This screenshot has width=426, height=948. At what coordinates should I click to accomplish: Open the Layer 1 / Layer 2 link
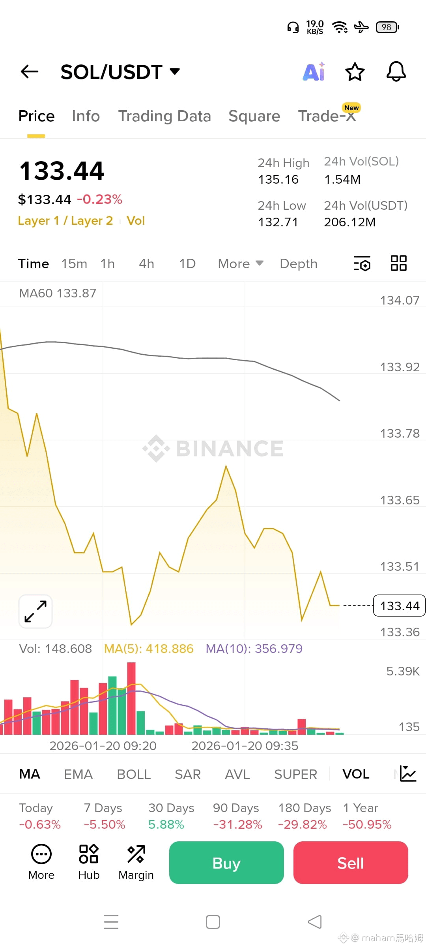65,220
